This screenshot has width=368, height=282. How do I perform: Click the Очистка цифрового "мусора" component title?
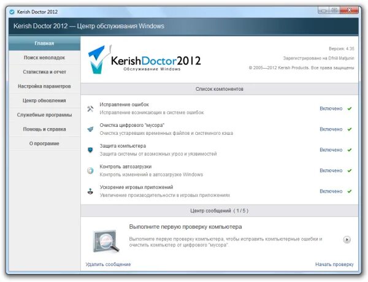click(132, 125)
